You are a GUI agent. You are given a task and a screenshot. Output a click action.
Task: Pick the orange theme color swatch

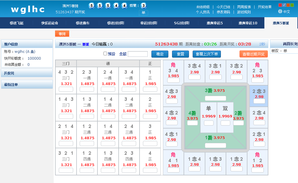pos(288,5)
